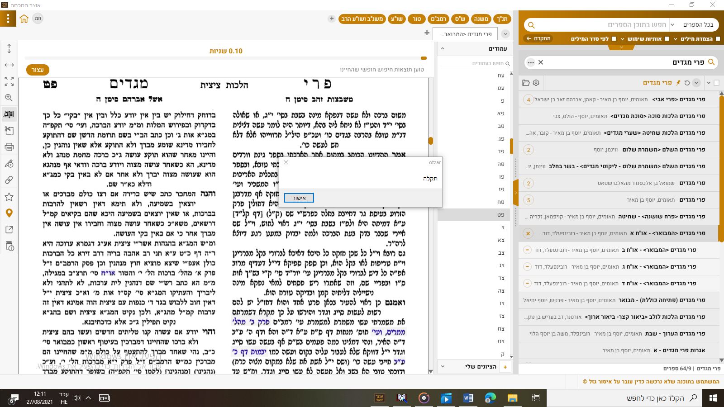Image resolution: width=724 pixels, height=407 pixels.
Task: Open the tabs list dropdown chevron
Action: pyautogui.click(x=505, y=34)
